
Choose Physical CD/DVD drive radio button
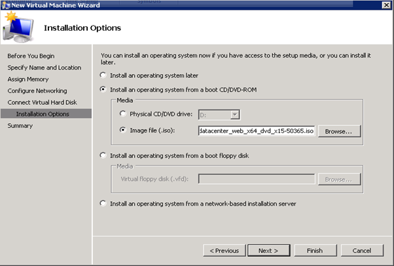[x=122, y=113]
